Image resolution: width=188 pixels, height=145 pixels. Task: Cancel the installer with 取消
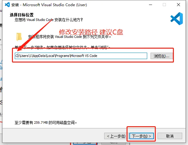pos(170,136)
